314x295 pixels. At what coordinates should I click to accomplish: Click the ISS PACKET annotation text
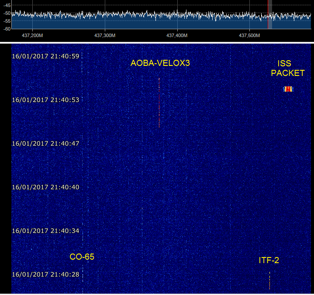(288, 68)
